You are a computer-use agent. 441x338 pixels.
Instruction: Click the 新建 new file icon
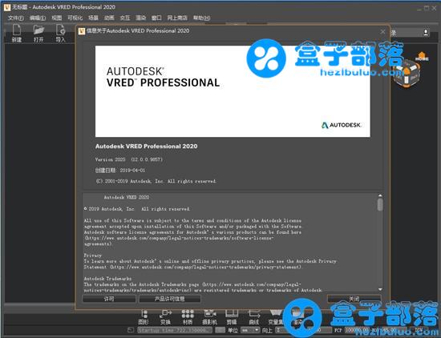tap(17, 34)
